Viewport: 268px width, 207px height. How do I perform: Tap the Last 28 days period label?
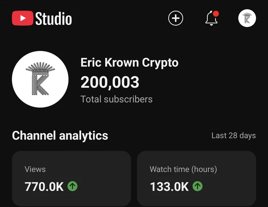pyautogui.click(x=233, y=135)
